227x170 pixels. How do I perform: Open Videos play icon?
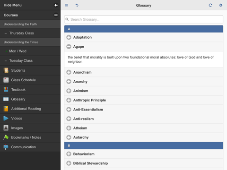pos(6,119)
